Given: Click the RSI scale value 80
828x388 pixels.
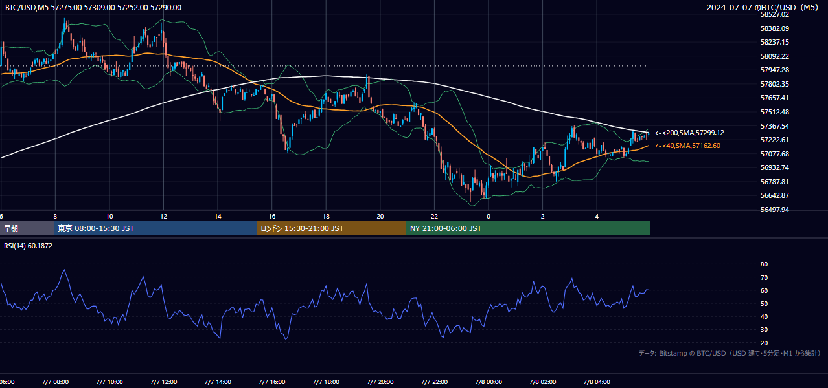Looking at the screenshot, I should coord(765,264).
